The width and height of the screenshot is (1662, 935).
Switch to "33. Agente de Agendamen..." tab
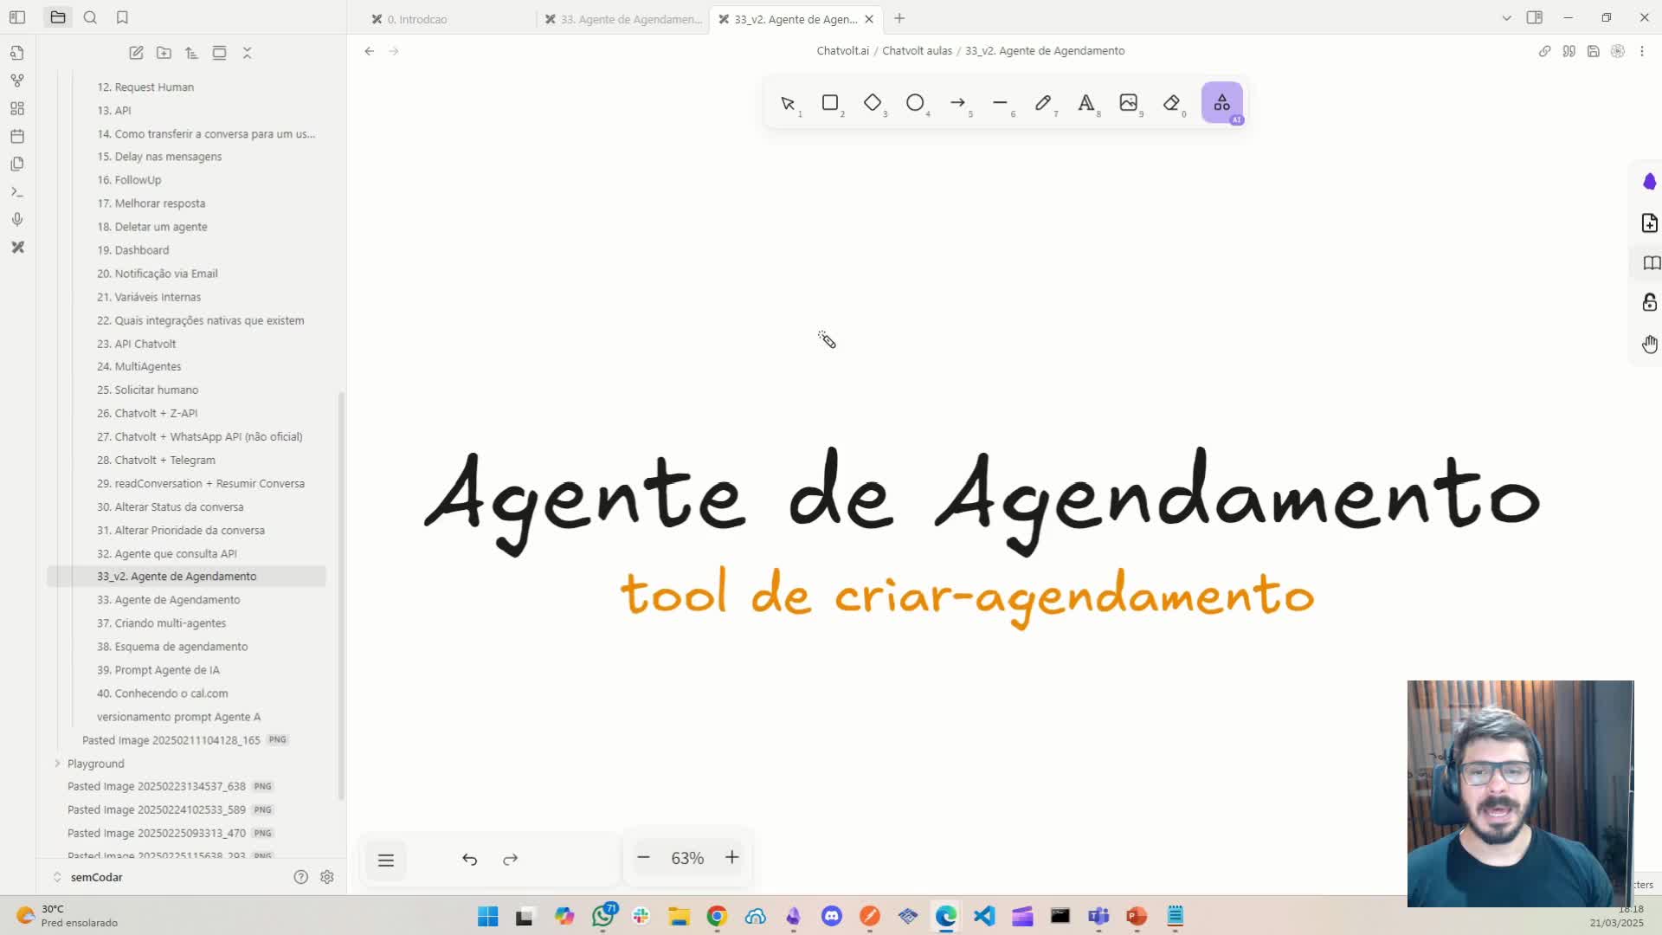[x=629, y=18]
